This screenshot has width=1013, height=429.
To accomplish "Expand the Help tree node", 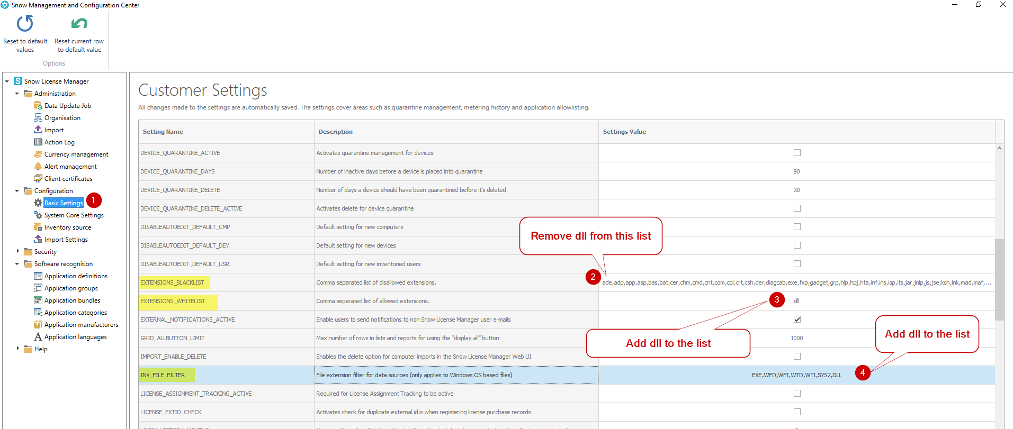I will 17,349.
